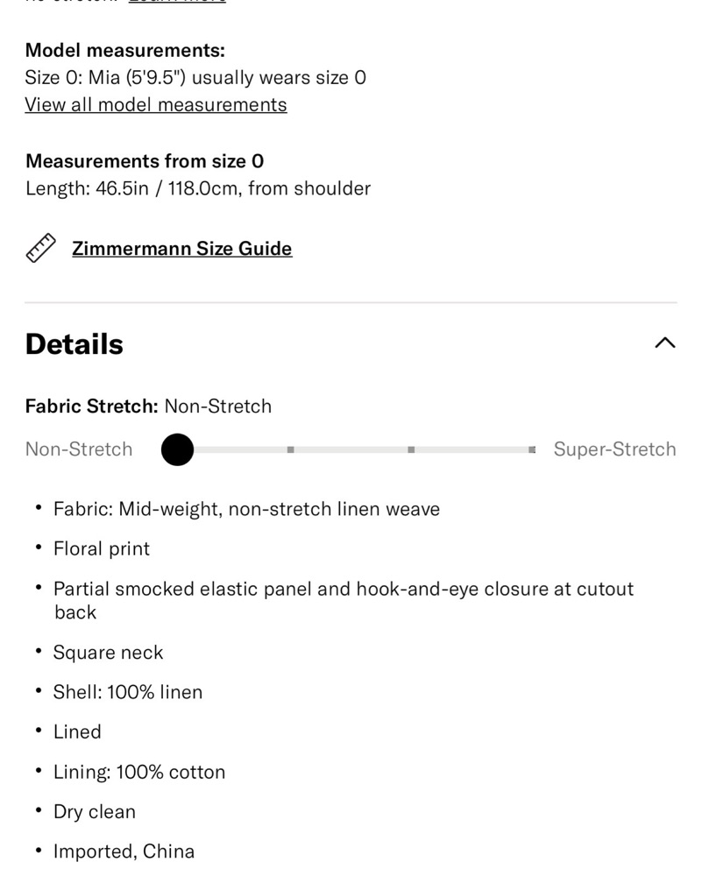The width and height of the screenshot is (702, 876).
Task: Click the black Non-Stretch slider knob
Action: click(x=177, y=449)
